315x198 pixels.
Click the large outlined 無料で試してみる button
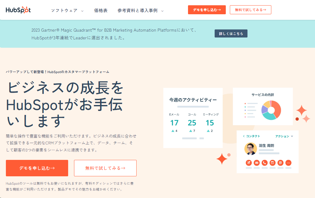[x=105, y=168]
